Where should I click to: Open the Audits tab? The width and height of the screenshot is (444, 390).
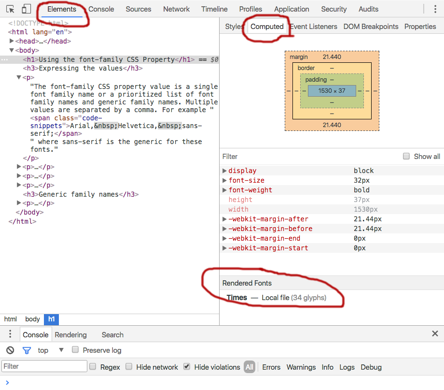tap(368, 9)
